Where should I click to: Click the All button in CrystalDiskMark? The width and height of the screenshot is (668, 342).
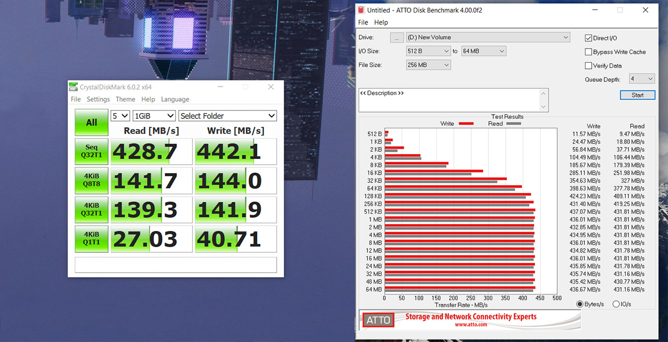tap(91, 123)
